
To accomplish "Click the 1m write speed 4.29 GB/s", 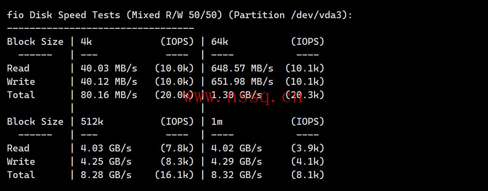I will tap(237, 162).
